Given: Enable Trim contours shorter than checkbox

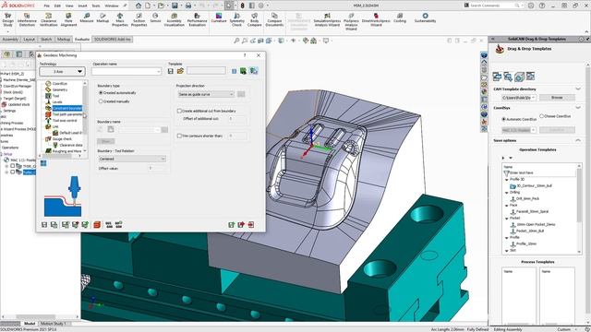Looking at the screenshot, I should [179, 136].
